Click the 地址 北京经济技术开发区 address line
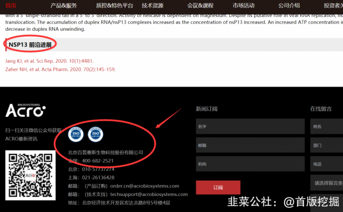This screenshot has height=212, width=343. tap(119, 203)
